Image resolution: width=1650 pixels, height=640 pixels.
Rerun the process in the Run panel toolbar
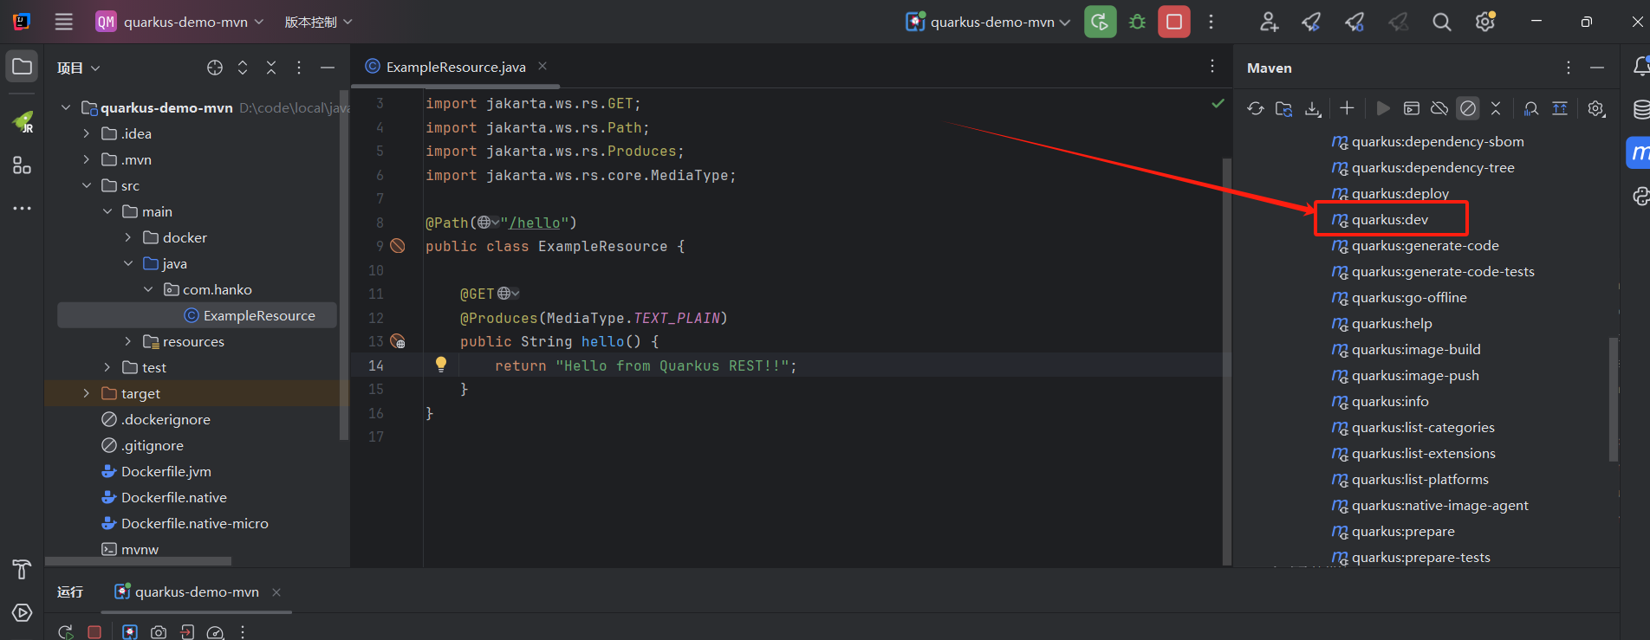pos(66,632)
